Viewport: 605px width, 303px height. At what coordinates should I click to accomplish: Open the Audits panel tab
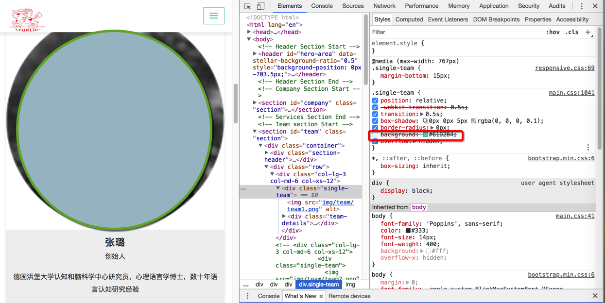tap(557, 6)
